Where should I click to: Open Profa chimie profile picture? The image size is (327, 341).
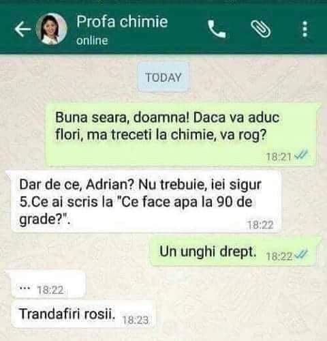click(x=52, y=29)
